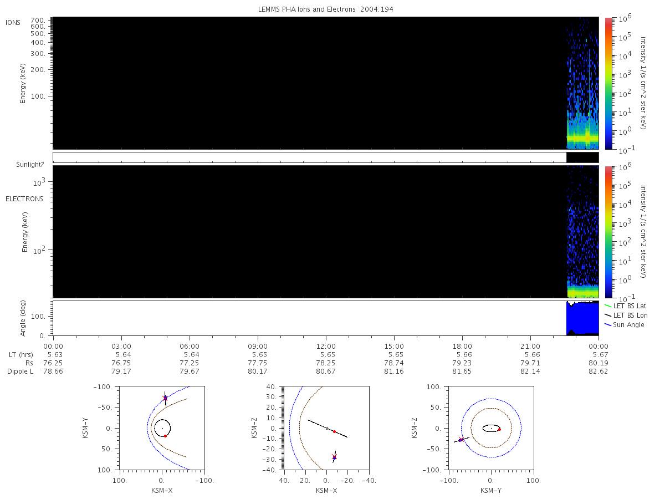
Task: Click the ions spectrogram intensity colorbar
Action: pos(608,83)
